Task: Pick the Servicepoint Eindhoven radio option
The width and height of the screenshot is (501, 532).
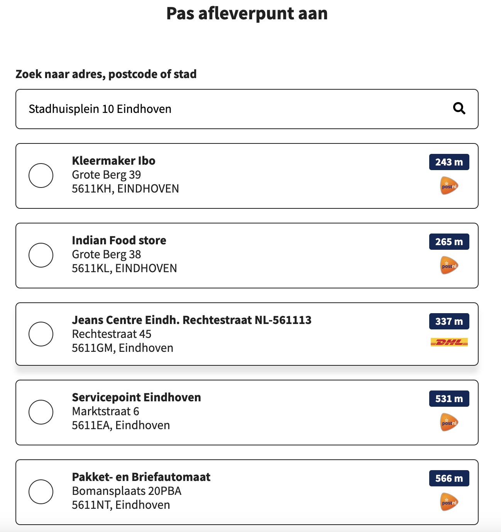Action: pyautogui.click(x=41, y=412)
